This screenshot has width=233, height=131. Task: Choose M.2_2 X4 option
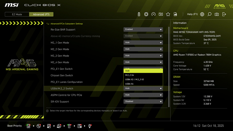143,75
